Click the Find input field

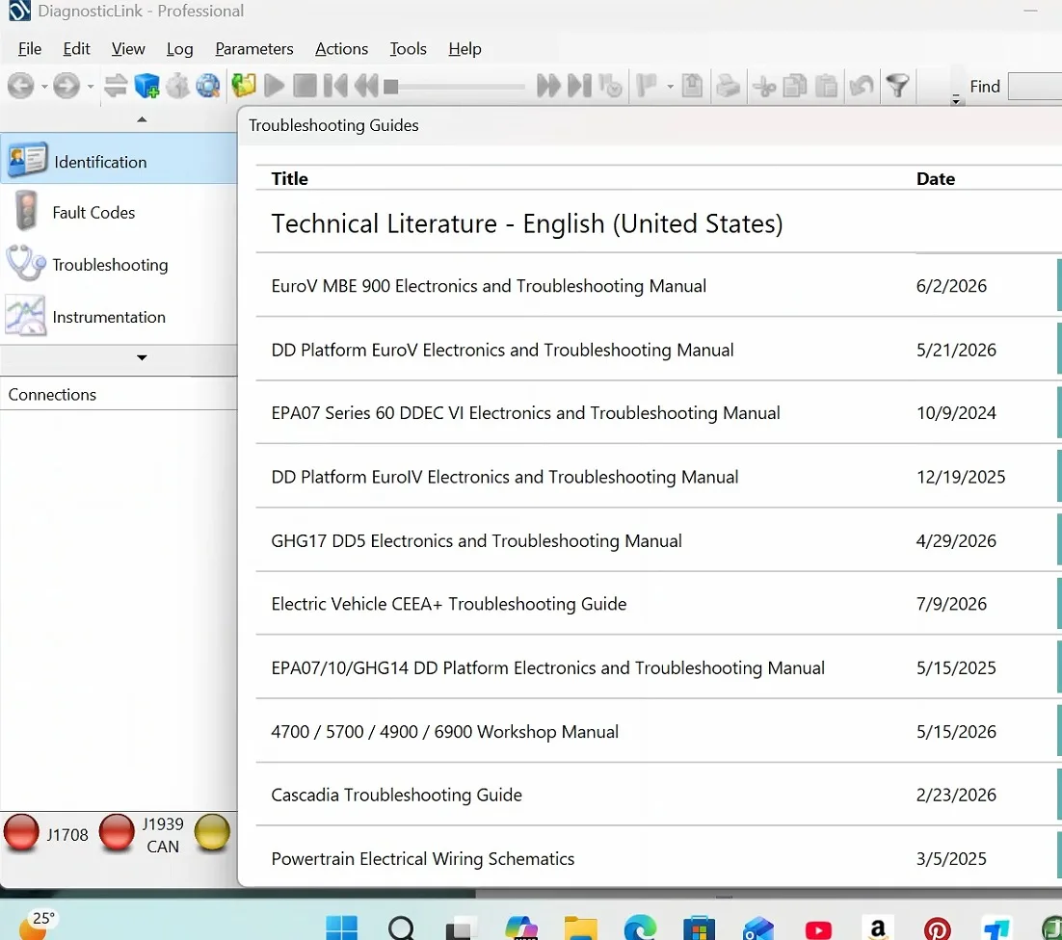point(1035,87)
